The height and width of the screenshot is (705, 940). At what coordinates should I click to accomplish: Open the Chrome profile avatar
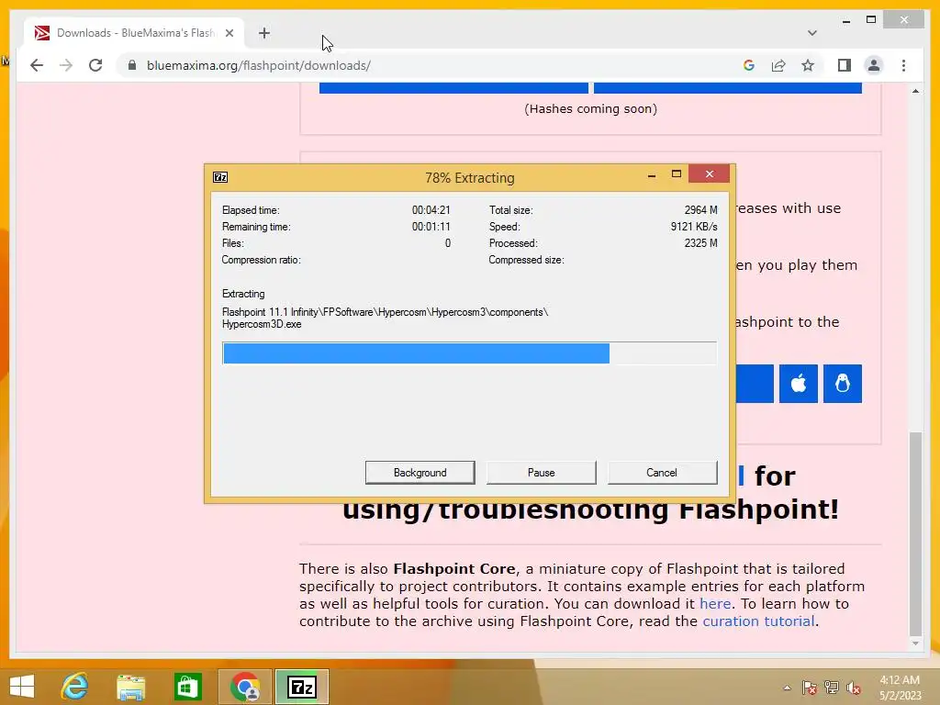click(x=874, y=65)
